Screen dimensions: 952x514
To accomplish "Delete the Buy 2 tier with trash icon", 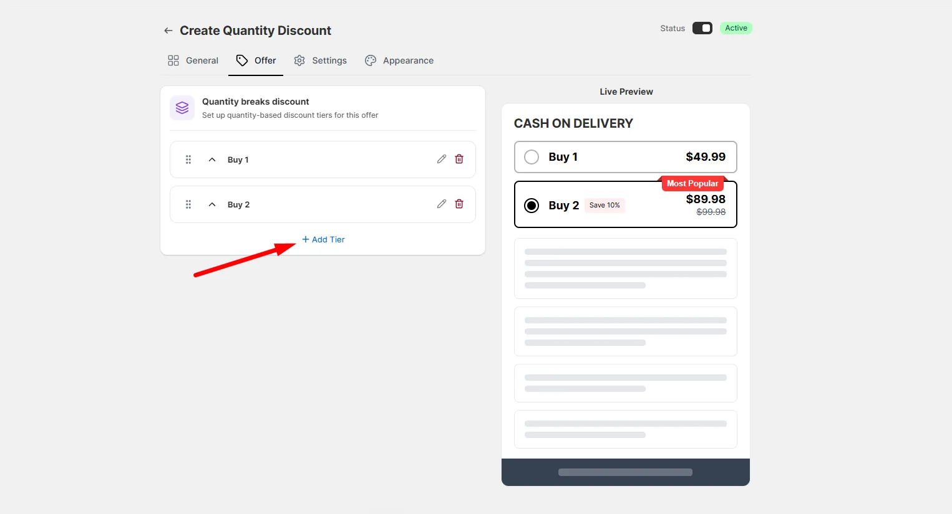I will (459, 204).
